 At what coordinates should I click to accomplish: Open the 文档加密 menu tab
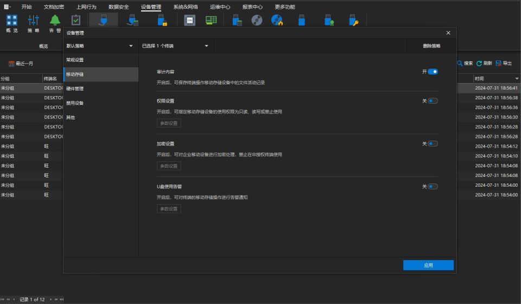coord(54,7)
